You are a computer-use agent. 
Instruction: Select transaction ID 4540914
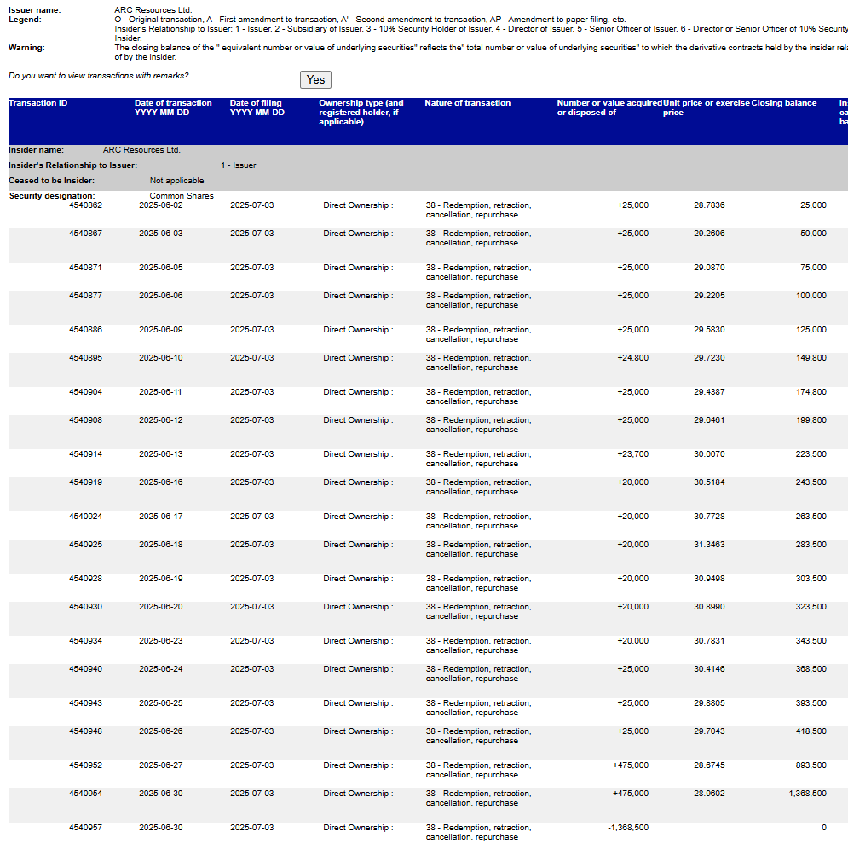(x=86, y=453)
